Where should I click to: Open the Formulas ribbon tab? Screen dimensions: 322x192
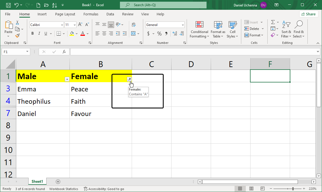click(91, 14)
